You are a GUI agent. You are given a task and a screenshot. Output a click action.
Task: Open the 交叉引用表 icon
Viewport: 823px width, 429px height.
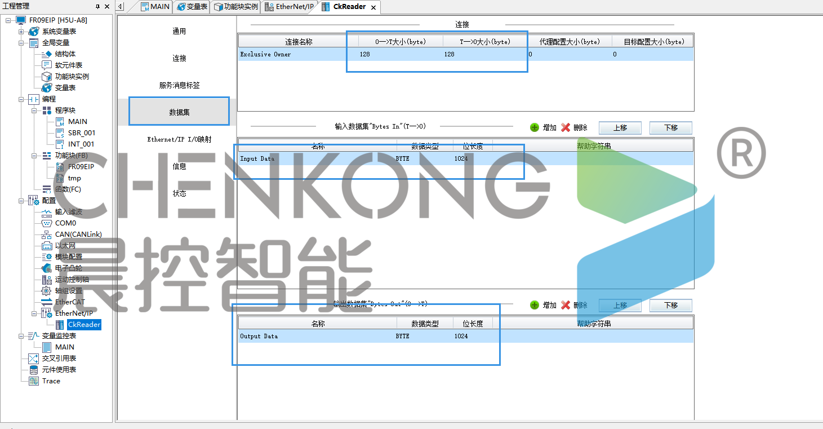coord(34,359)
